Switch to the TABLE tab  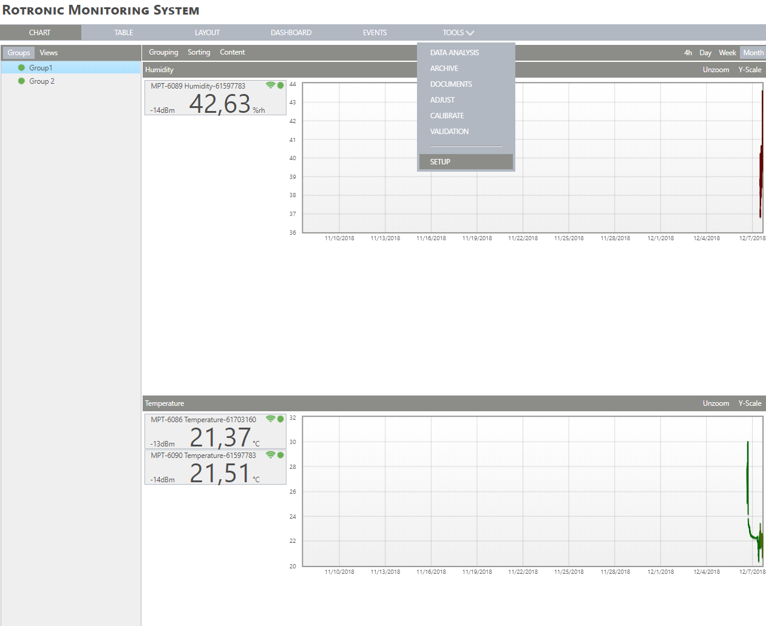click(123, 33)
